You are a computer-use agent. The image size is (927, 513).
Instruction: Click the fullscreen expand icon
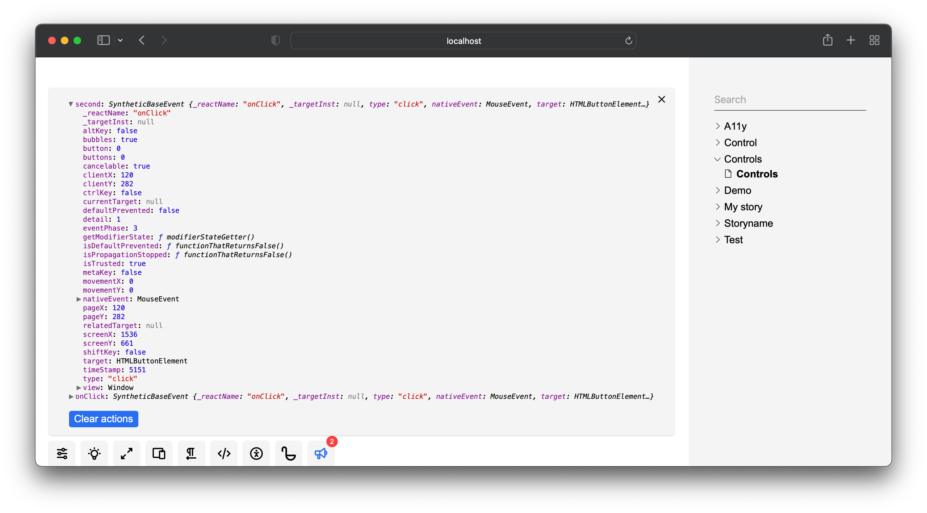pyautogui.click(x=126, y=453)
